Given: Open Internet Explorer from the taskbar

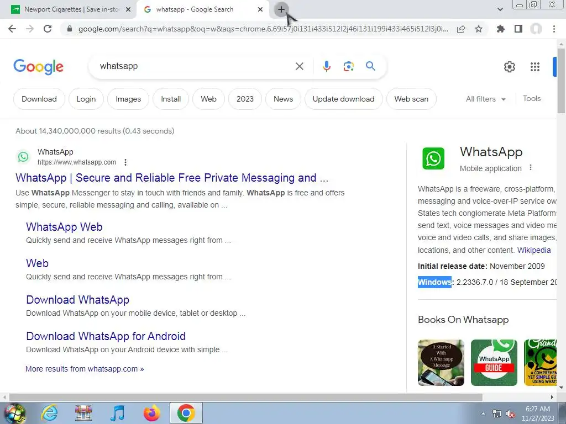Looking at the screenshot, I should [49, 413].
